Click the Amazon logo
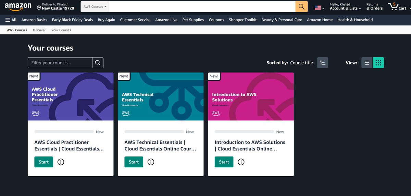 point(18,7)
